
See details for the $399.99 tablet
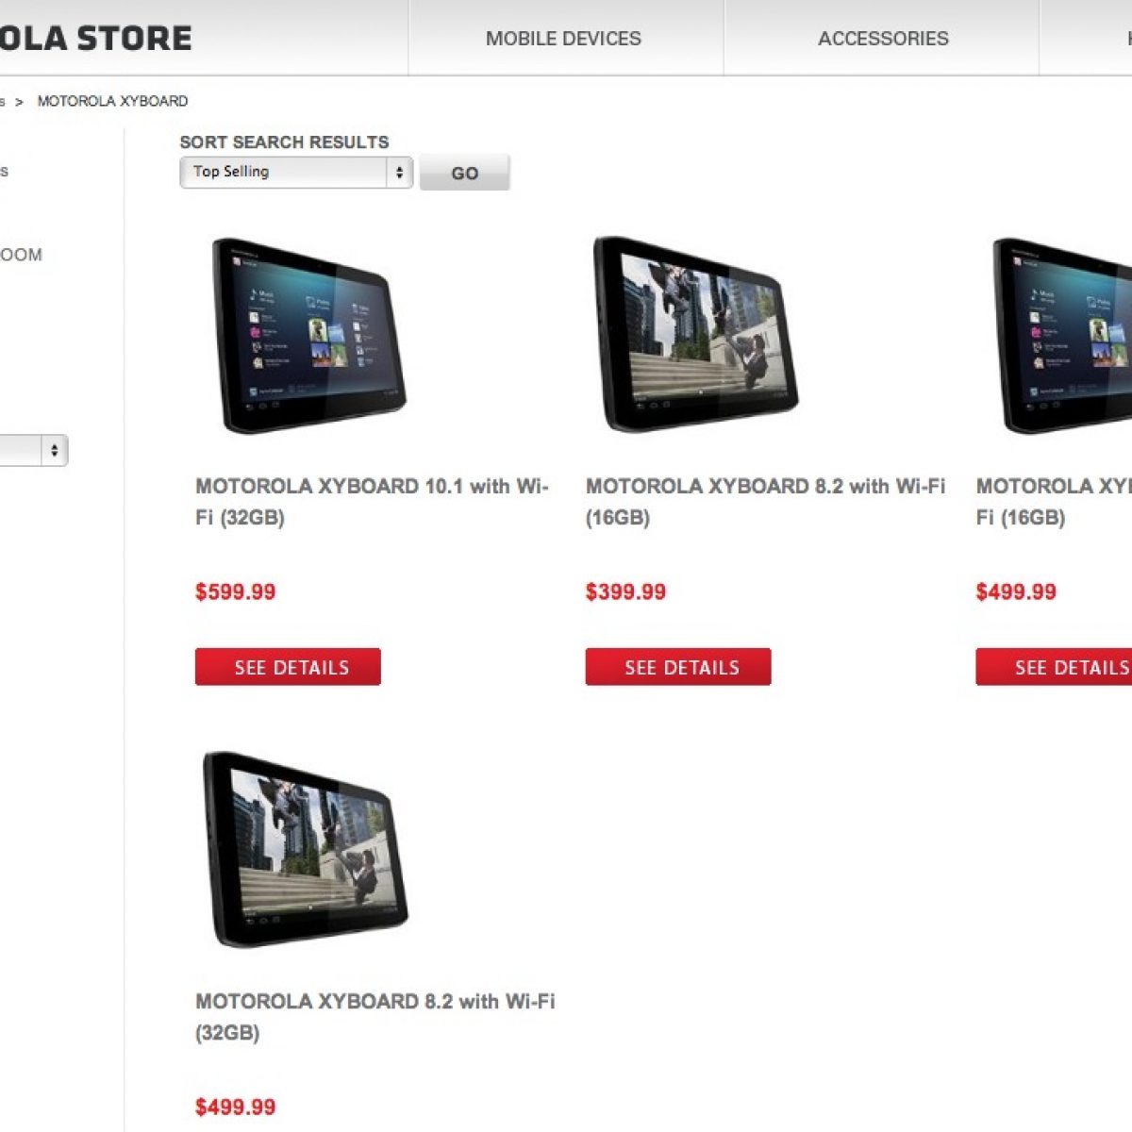coord(678,667)
